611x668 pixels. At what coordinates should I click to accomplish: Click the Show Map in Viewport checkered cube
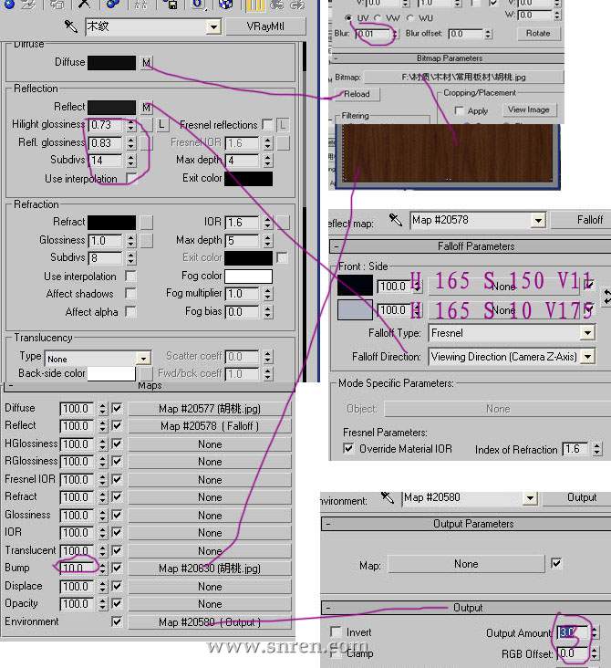tap(225, 5)
